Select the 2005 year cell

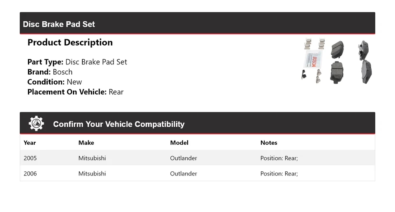(30, 158)
